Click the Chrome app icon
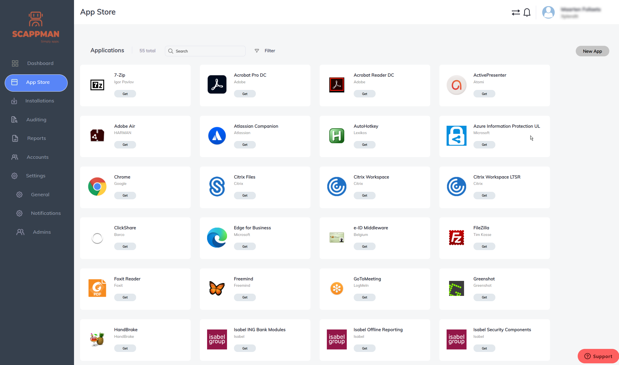The image size is (619, 365). (x=97, y=187)
